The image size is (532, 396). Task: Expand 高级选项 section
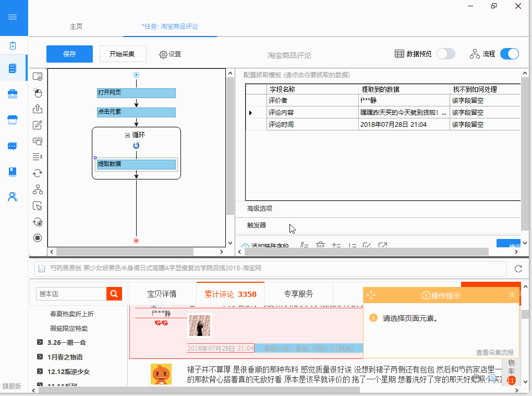click(x=260, y=208)
